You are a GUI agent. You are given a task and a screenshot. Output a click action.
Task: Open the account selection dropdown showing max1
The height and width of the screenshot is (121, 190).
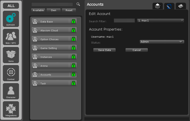(160, 21)
